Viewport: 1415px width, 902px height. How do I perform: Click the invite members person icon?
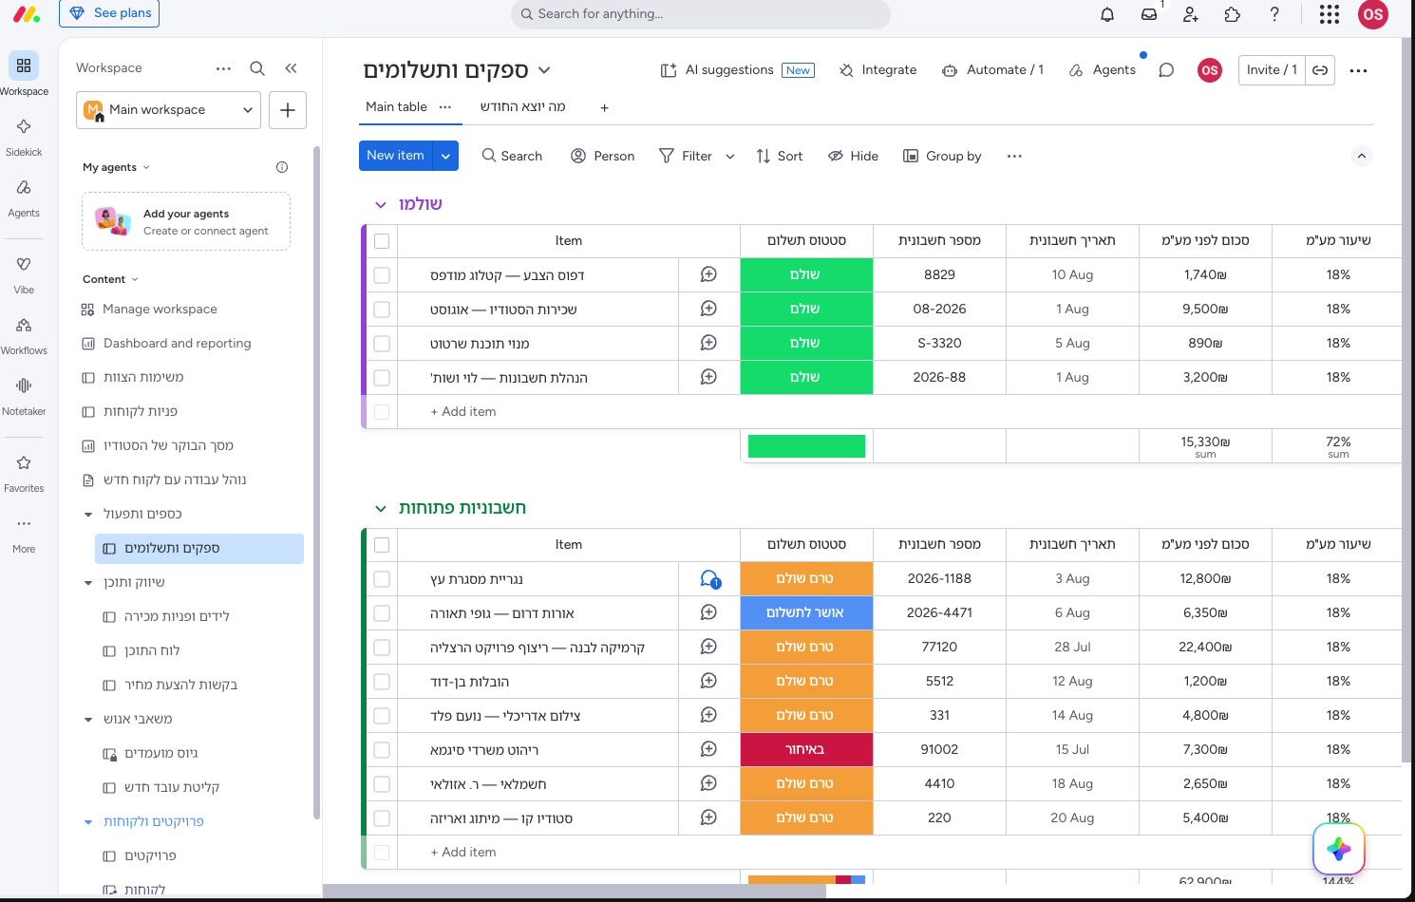point(1191,14)
